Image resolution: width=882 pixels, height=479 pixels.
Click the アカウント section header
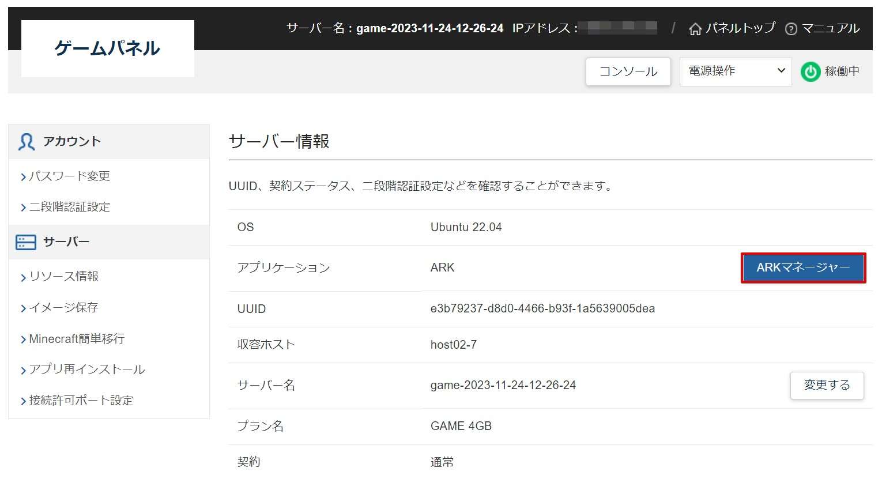[109, 142]
